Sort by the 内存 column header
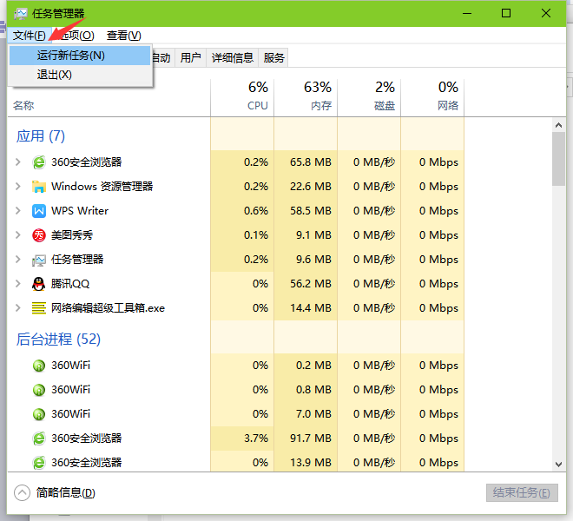The image size is (573, 521). pos(306,96)
